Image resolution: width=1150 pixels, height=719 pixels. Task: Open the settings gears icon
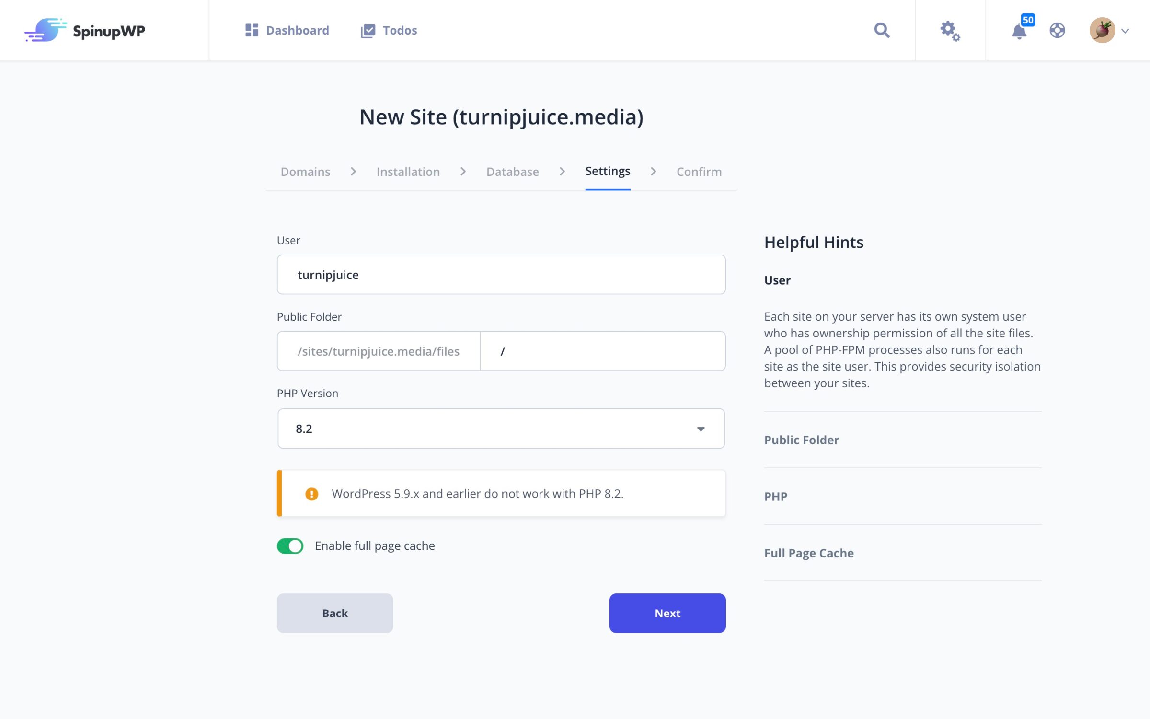click(x=950, y=31)
